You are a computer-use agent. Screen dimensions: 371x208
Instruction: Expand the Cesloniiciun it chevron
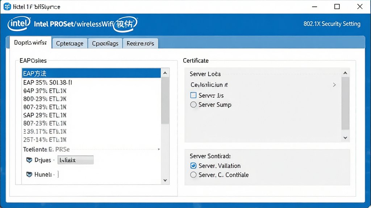coord(334,84)
